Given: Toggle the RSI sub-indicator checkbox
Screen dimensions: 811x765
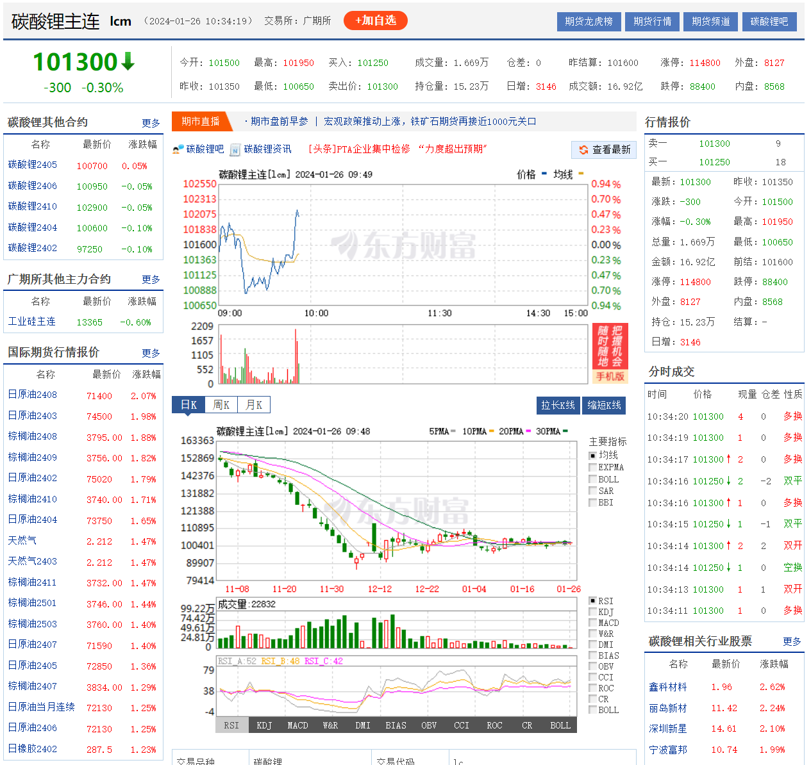Looking at the screenshot, I should click(x=593, y=601).
